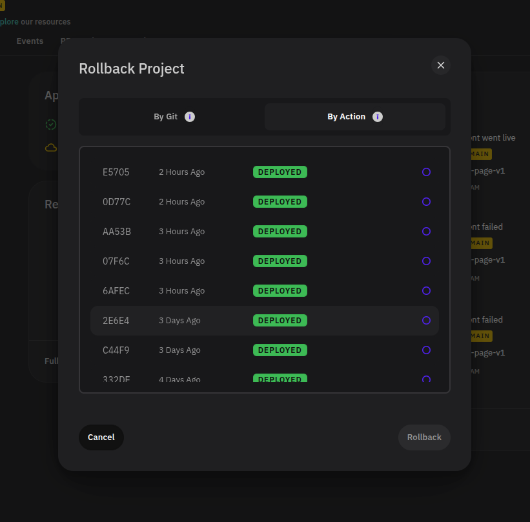Click the C44F9 action ID
Viewport: 530px width, 522px height.
point(116,350)
